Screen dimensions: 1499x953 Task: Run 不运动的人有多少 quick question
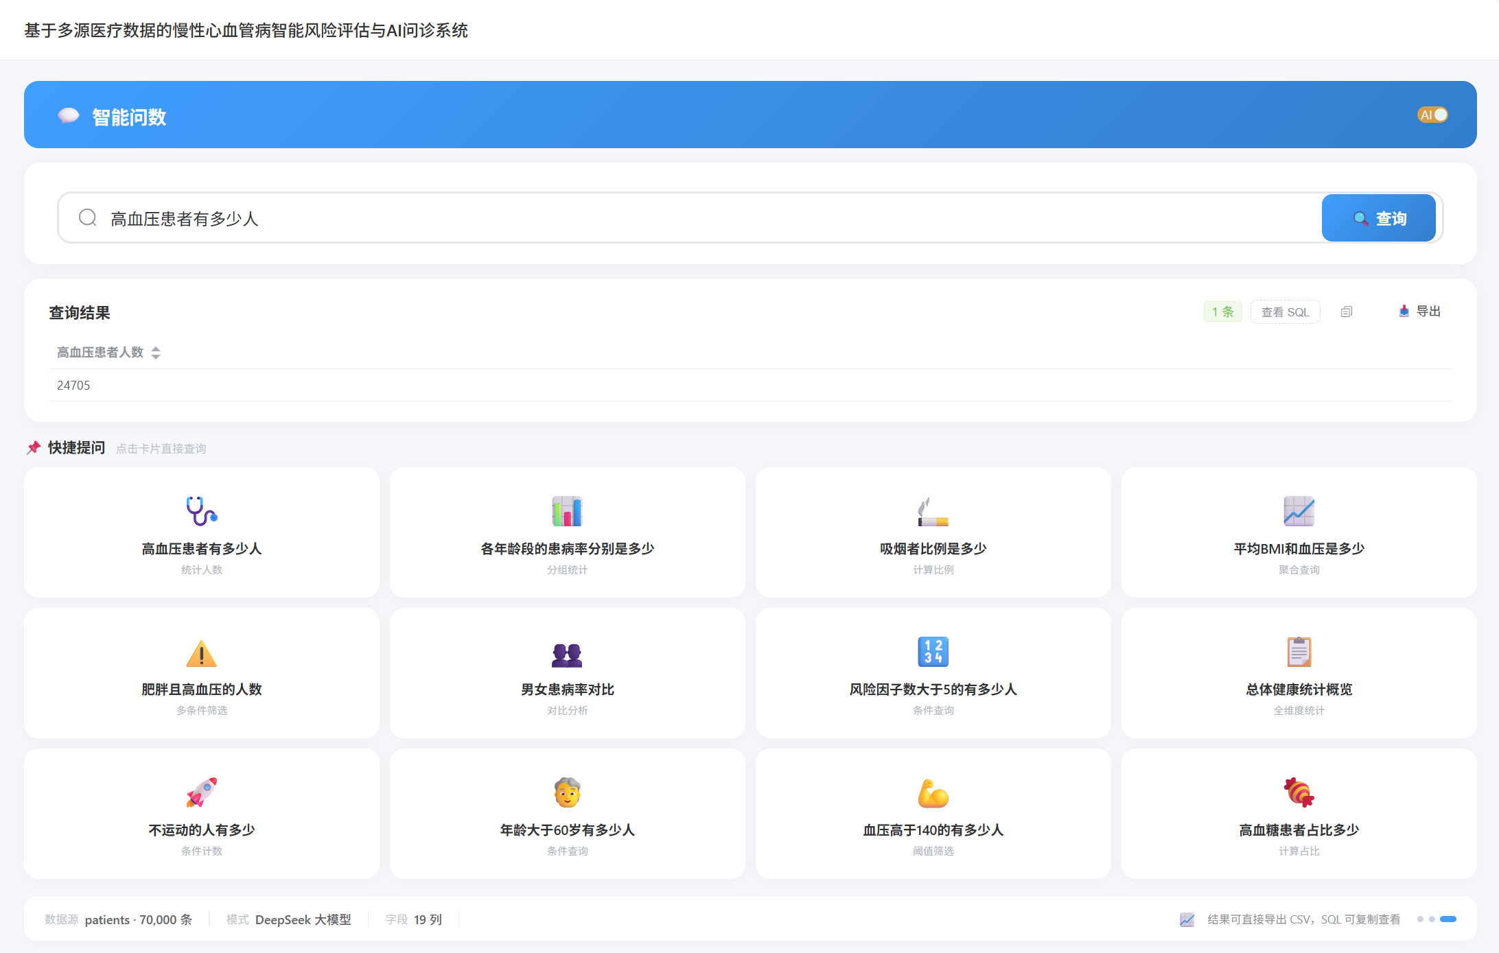(202, 814)
